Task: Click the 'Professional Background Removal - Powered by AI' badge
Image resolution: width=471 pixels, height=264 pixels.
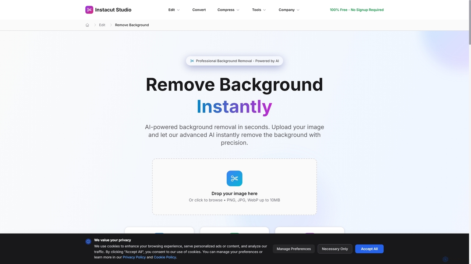Action: (234, 61)
